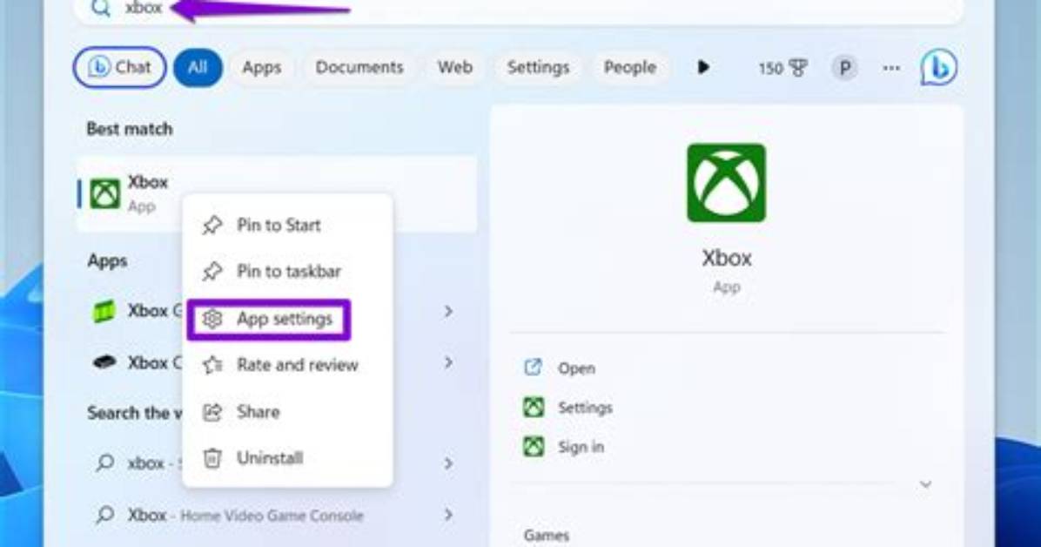The width and height of the screenshot is (1041, 547).
Task: Switch to the Documents filter tab
Action: coord(359,67)
